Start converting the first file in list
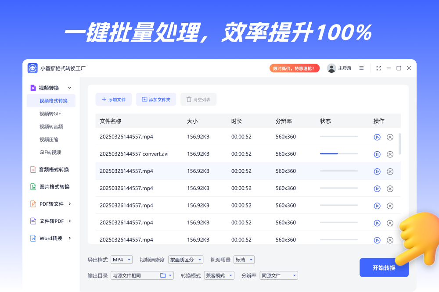Screen dimensions: 439x292 tap(377, 137)
